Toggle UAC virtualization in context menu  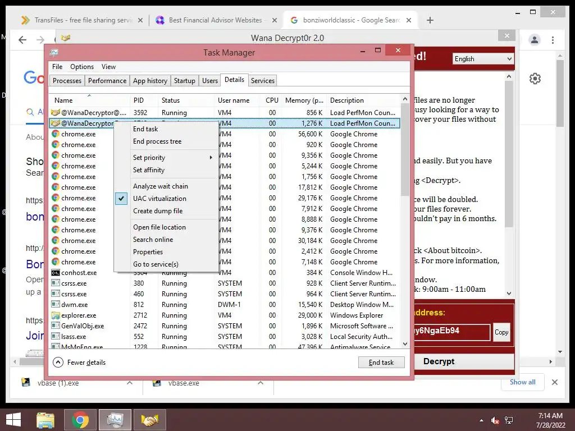point(159,199)
